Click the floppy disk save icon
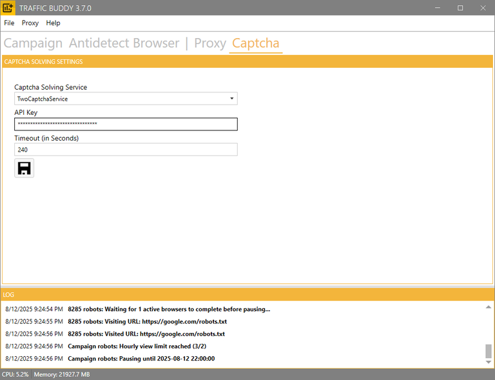 click(x=24, y=168)
